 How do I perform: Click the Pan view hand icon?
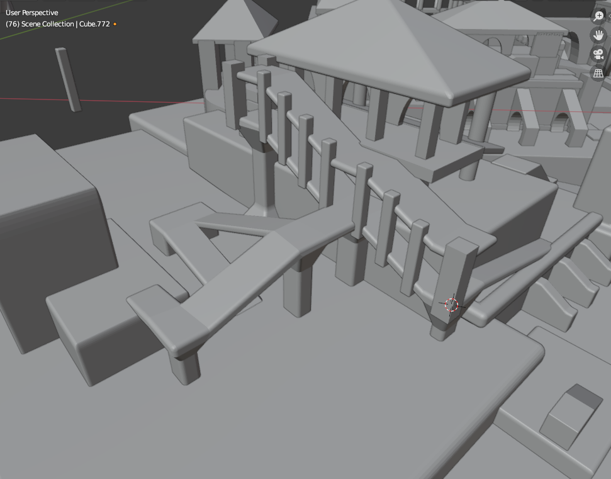(x=598, y=35)
